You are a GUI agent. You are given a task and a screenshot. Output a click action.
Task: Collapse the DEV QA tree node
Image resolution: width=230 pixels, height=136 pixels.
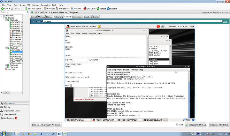(x=4, y=18)
